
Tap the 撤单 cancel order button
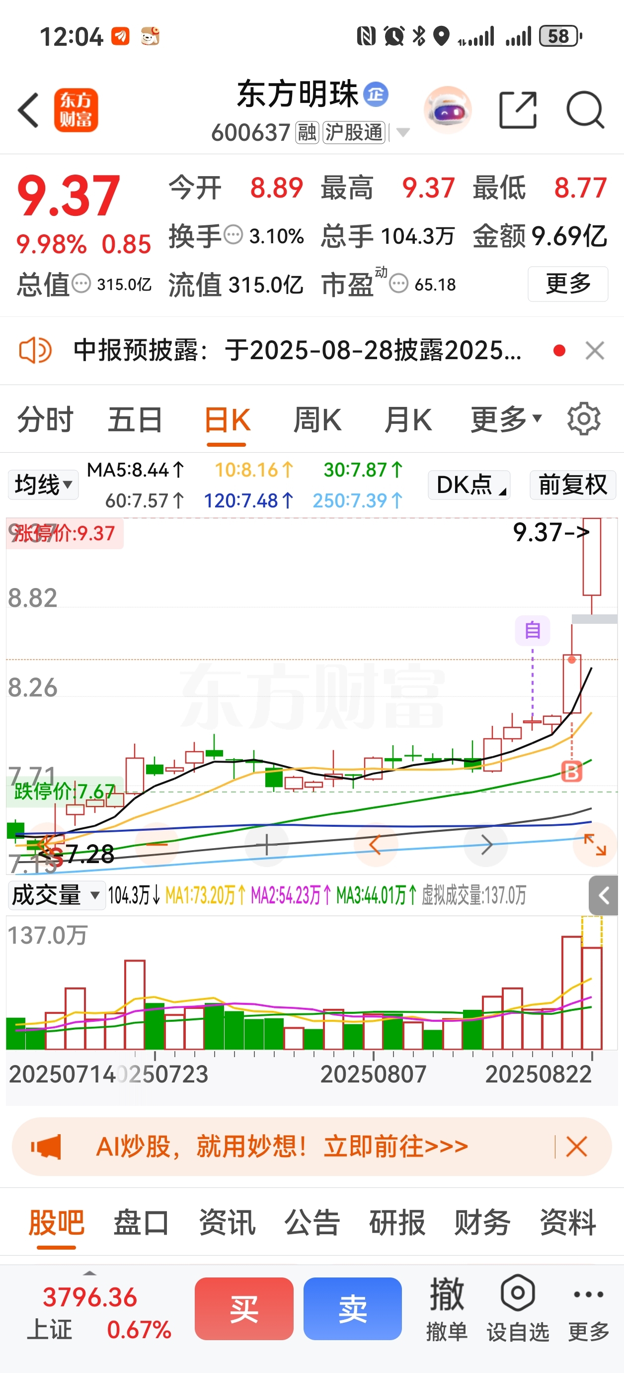pyautogui.click(x=447, y=1308)
